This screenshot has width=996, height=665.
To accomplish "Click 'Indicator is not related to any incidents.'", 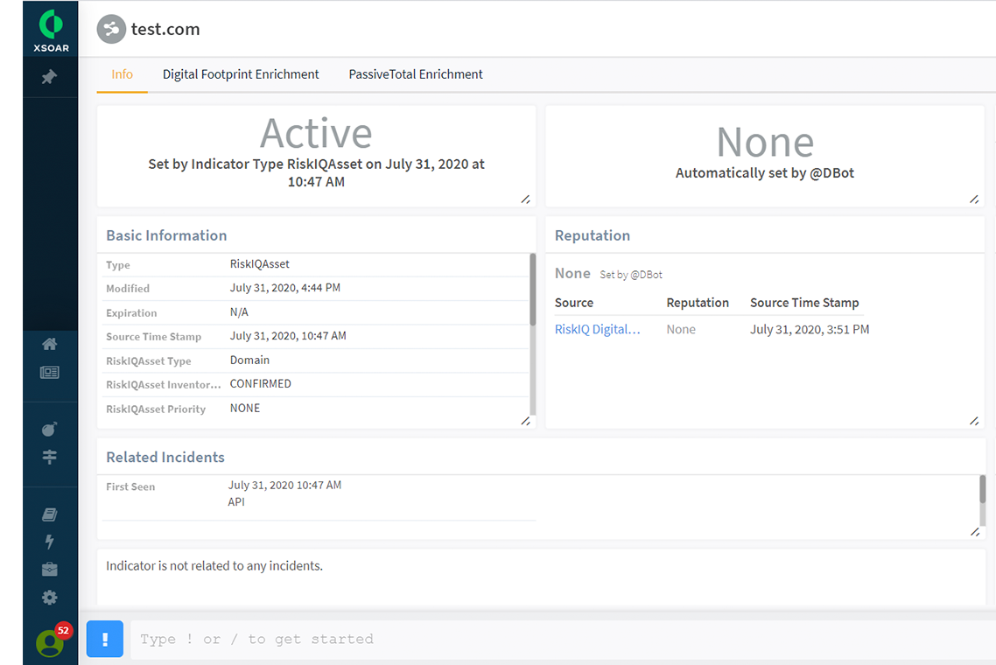I will tap(214, 566).
